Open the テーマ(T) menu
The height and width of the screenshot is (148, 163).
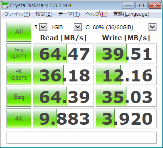point(69,14)
